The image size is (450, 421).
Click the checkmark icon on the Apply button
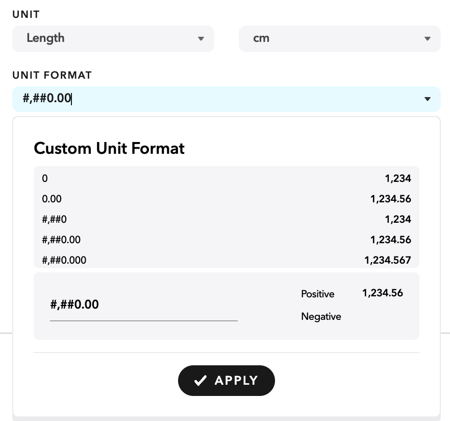pos(201,380)
